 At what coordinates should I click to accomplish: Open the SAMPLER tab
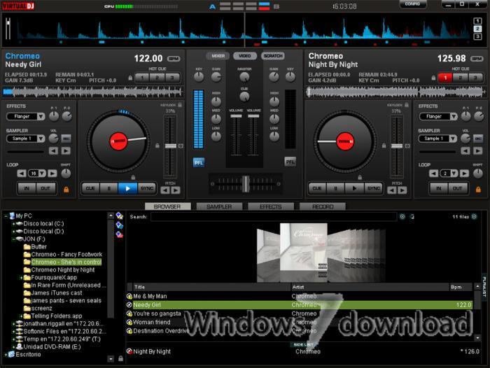tap(219, 206)
